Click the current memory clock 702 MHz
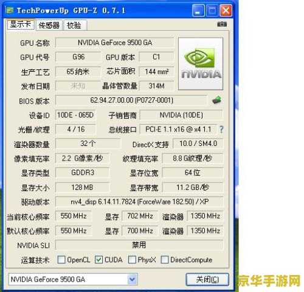Screen dimensions: 304x292 140,216
